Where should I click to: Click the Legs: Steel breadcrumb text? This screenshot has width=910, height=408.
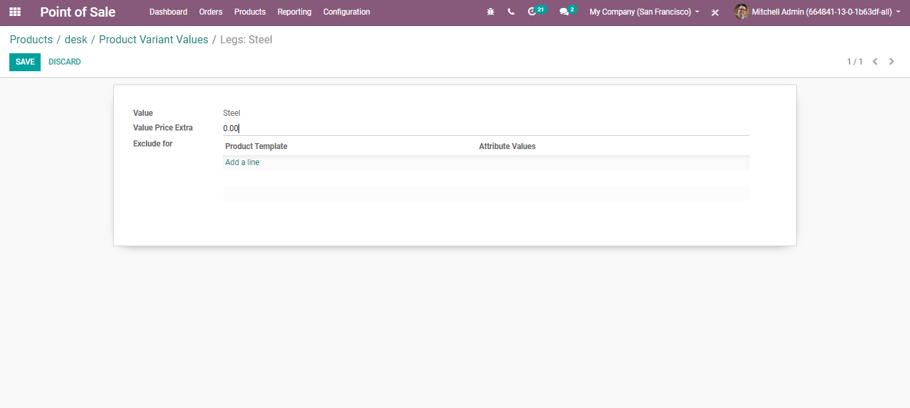point(246,39)
